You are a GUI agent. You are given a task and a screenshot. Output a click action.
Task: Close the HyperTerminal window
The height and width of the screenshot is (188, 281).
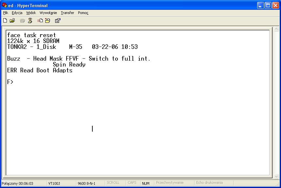click(x=276, y=6)
